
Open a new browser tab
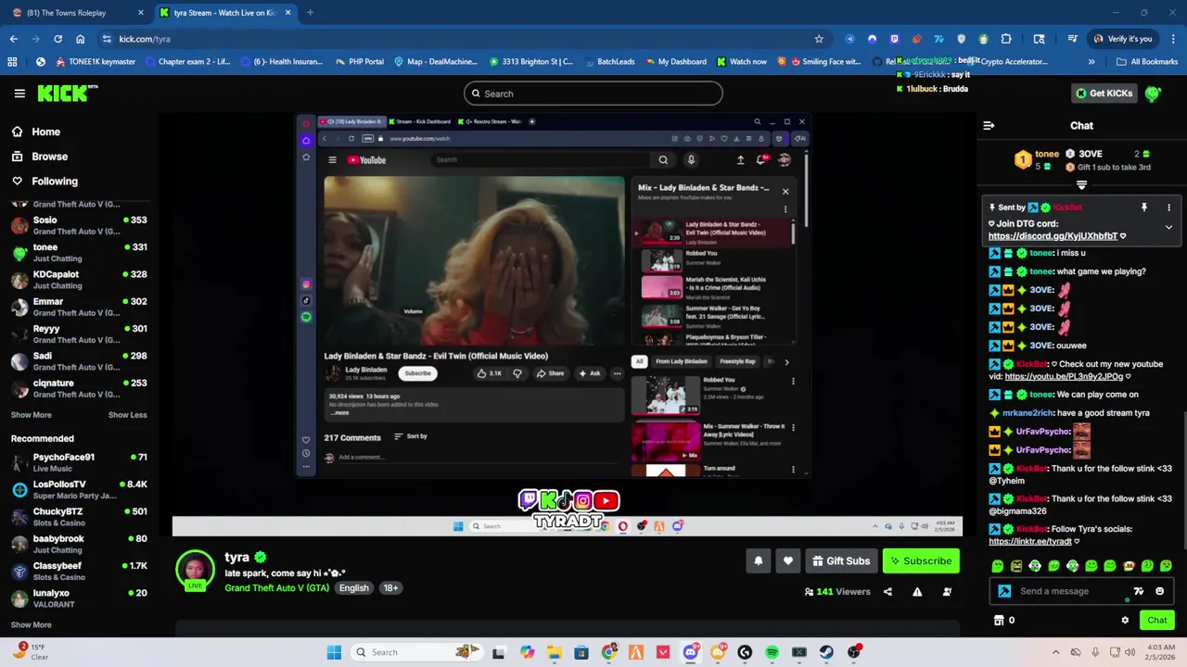(x=310, y=13)
